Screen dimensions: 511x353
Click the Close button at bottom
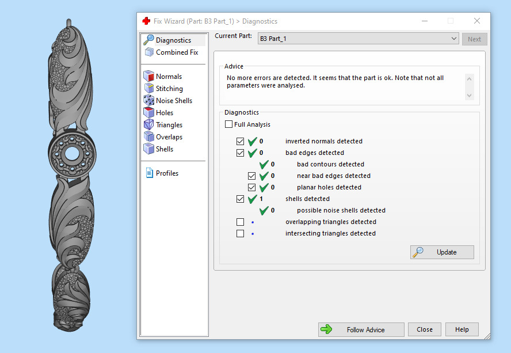(x=424, y=329)
